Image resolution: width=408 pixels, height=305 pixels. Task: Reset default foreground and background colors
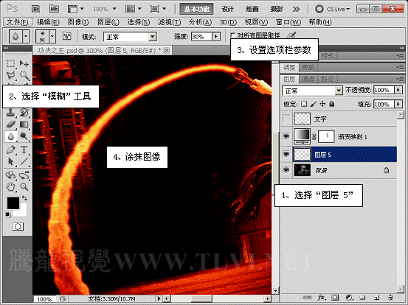pyautogui.click(x=8, y=214)
